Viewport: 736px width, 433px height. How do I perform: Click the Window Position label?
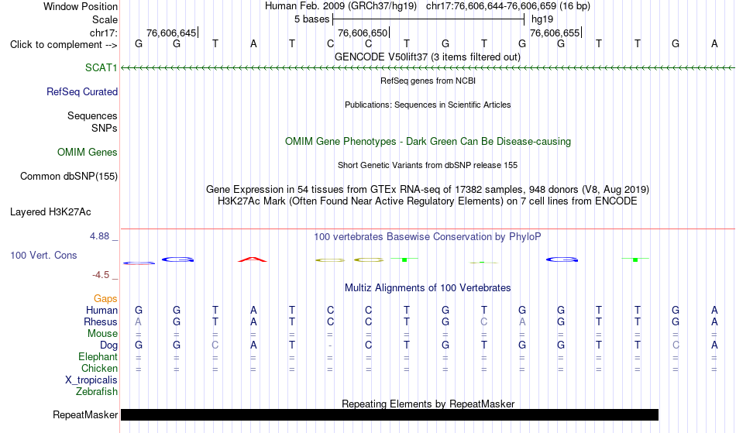tap(81, 6)
